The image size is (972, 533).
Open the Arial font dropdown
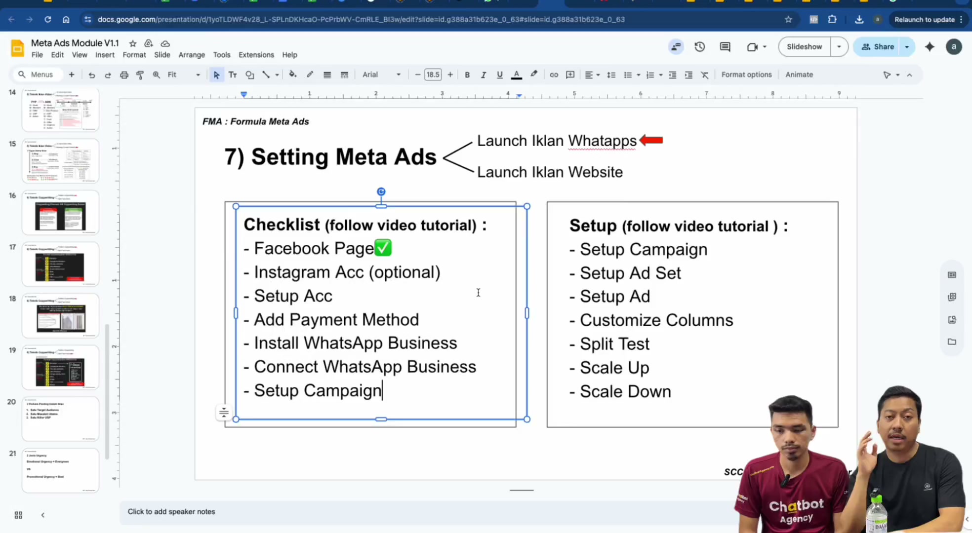(382, 75)
